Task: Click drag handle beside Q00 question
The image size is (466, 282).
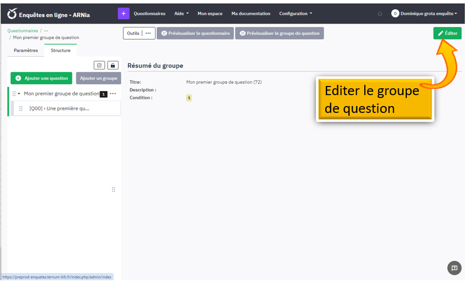Action: (x=21, y=108)
